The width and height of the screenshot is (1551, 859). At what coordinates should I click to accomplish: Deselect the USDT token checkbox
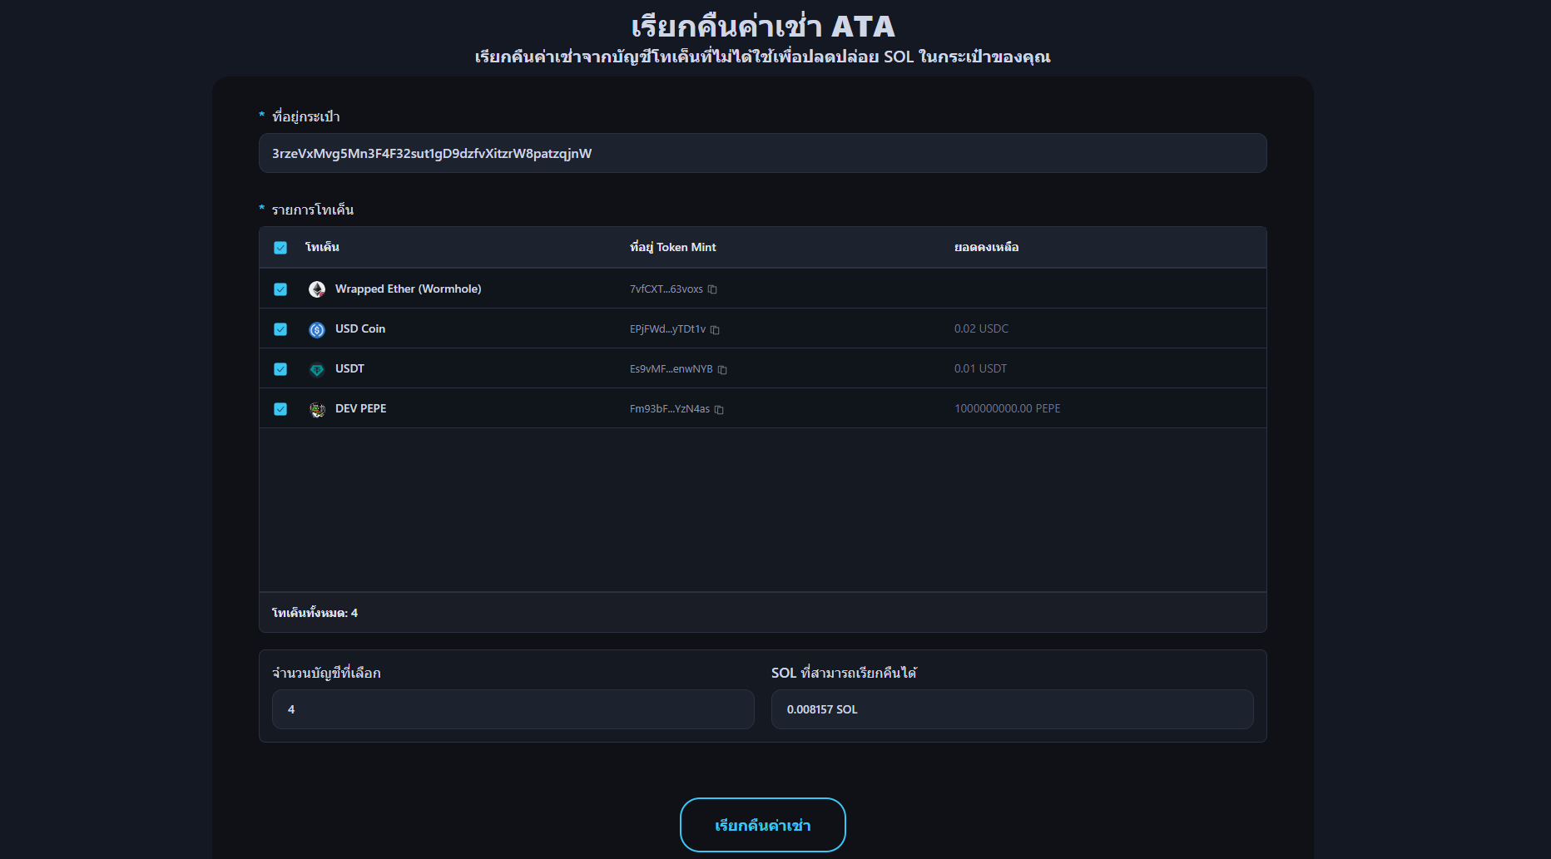coord(280,369)
